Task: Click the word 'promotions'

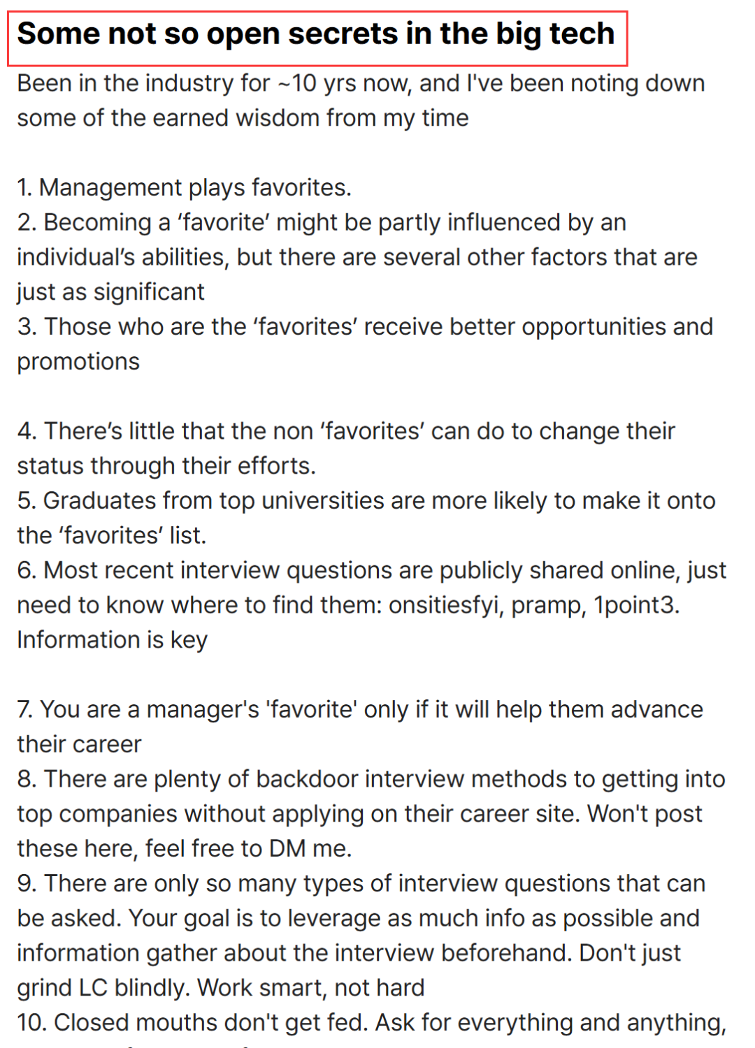Action: pyautogui.click(x=78, y=362)
